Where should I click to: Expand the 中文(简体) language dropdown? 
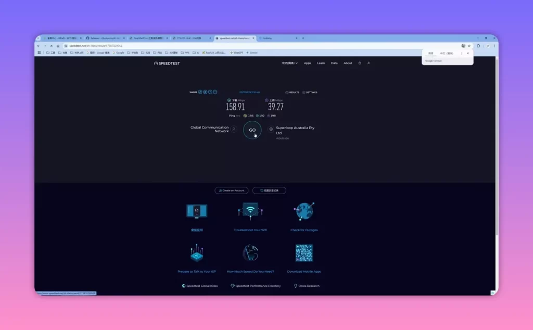coord(289,63)
